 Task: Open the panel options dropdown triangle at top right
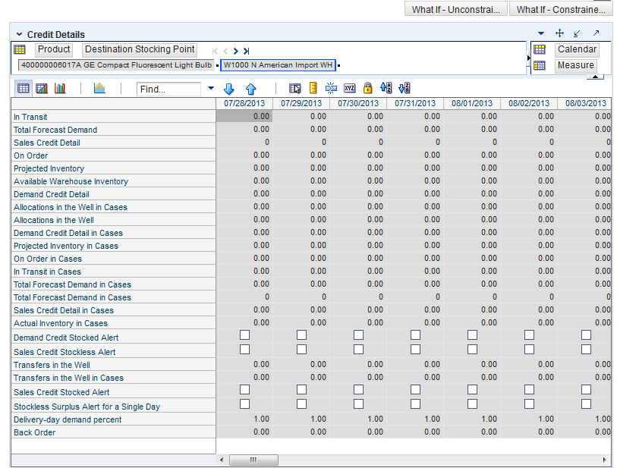pos(541,33)
